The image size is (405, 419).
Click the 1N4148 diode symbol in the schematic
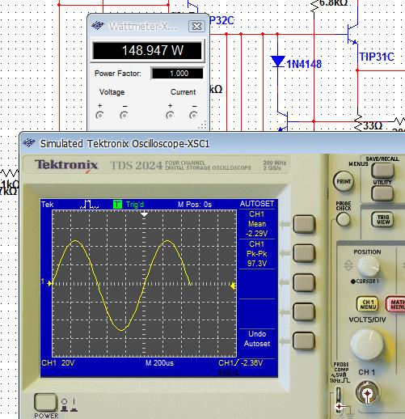coord(277,61)
